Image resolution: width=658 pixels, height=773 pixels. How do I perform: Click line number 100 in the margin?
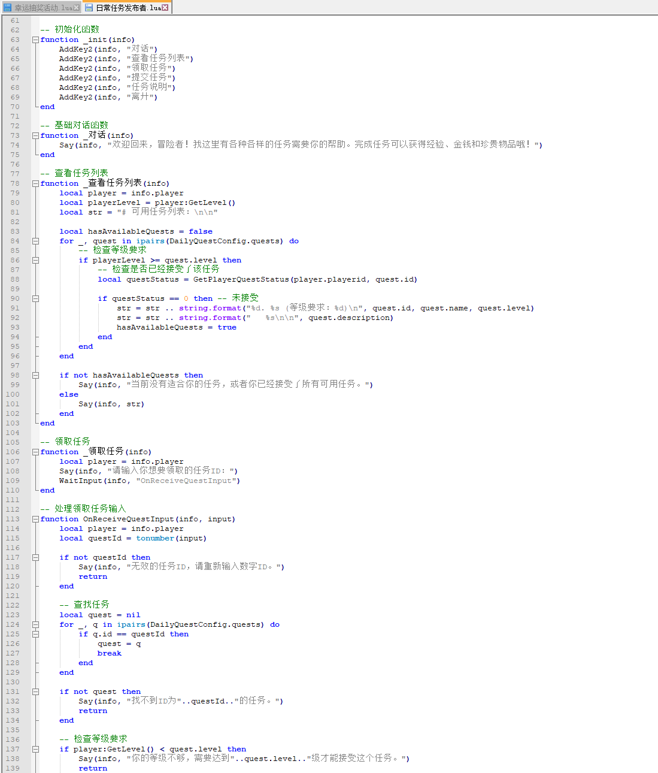[13, 394]
